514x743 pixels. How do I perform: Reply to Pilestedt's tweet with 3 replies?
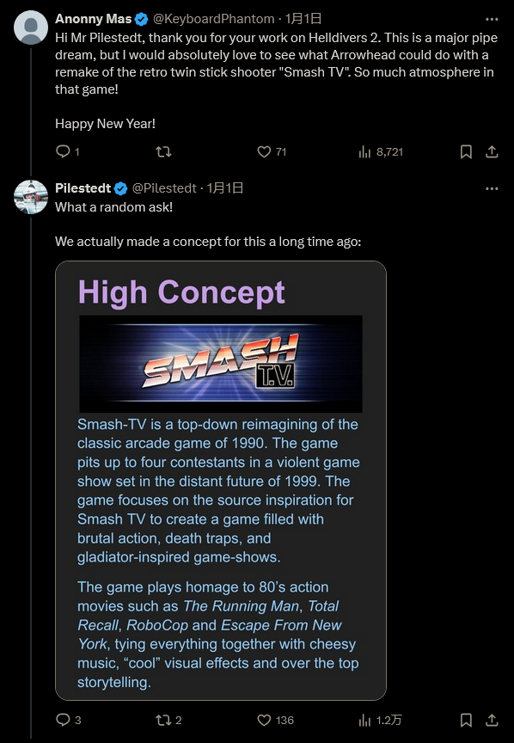[63, 720]
